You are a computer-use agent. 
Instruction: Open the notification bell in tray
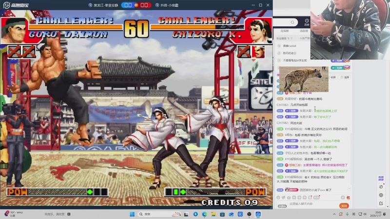click(385, 214)
